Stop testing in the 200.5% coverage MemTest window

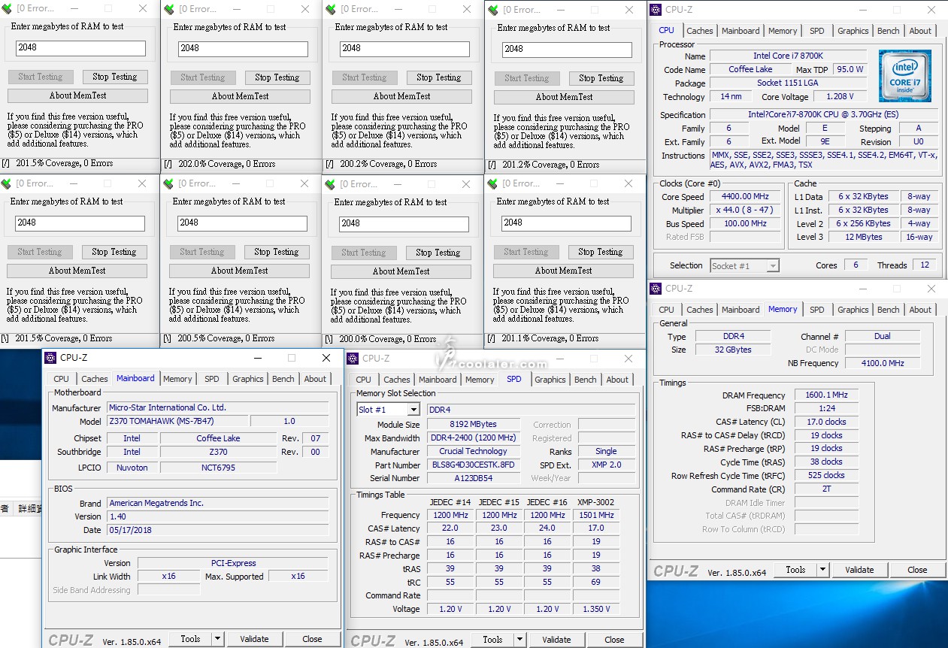[x=276, y=252]
